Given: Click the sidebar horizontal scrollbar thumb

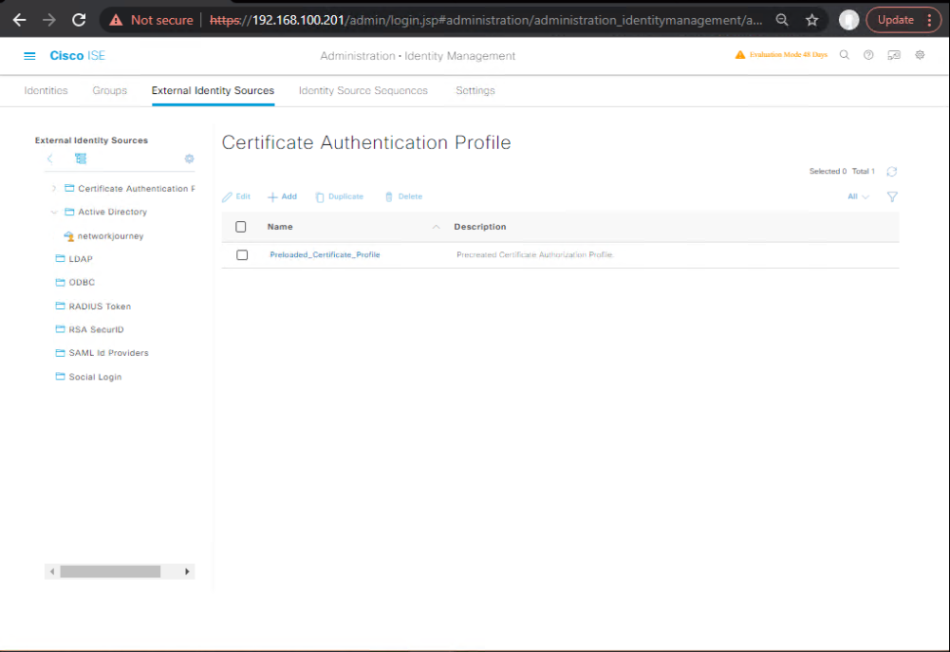Looking at the screenshot, I should [x=110, y=571].
